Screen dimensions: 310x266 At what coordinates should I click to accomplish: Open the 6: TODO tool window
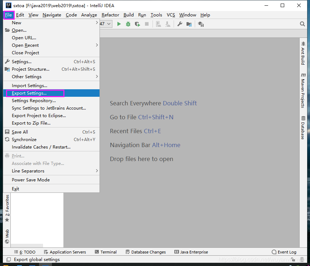click(x=25, y=252)
